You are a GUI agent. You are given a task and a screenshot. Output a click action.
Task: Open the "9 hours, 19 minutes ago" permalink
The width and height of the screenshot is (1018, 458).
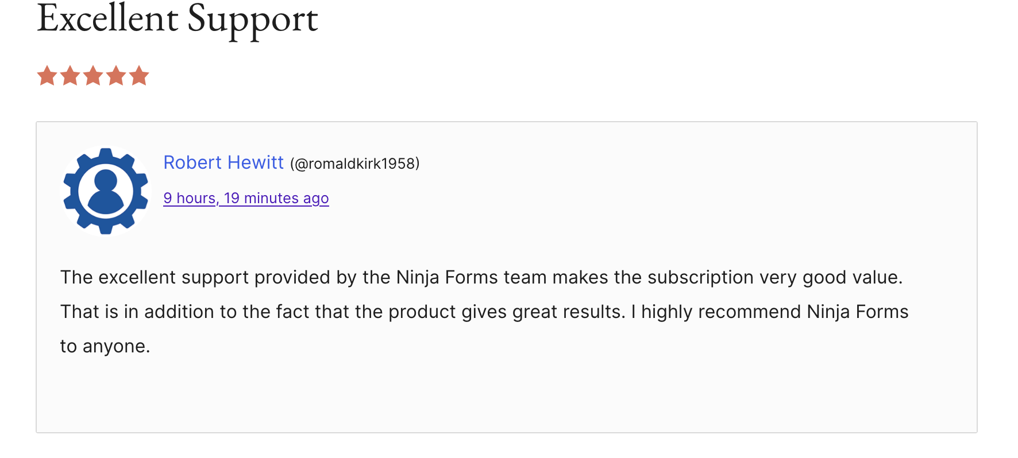tap(246, 198)
